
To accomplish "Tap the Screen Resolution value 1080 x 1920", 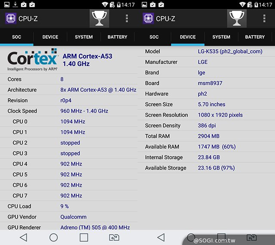I will coord(220,115).
